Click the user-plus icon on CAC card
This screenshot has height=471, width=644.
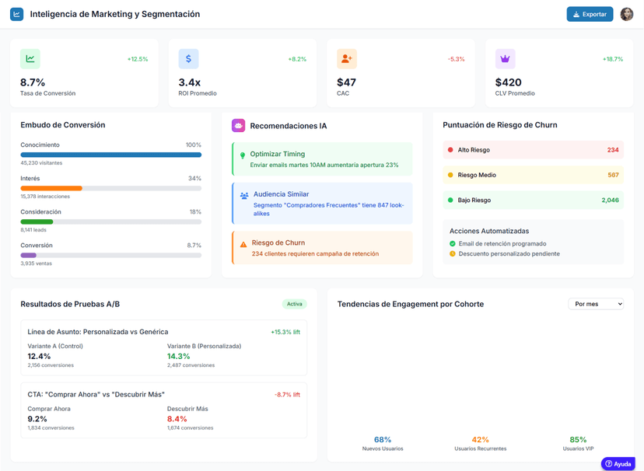347,58
